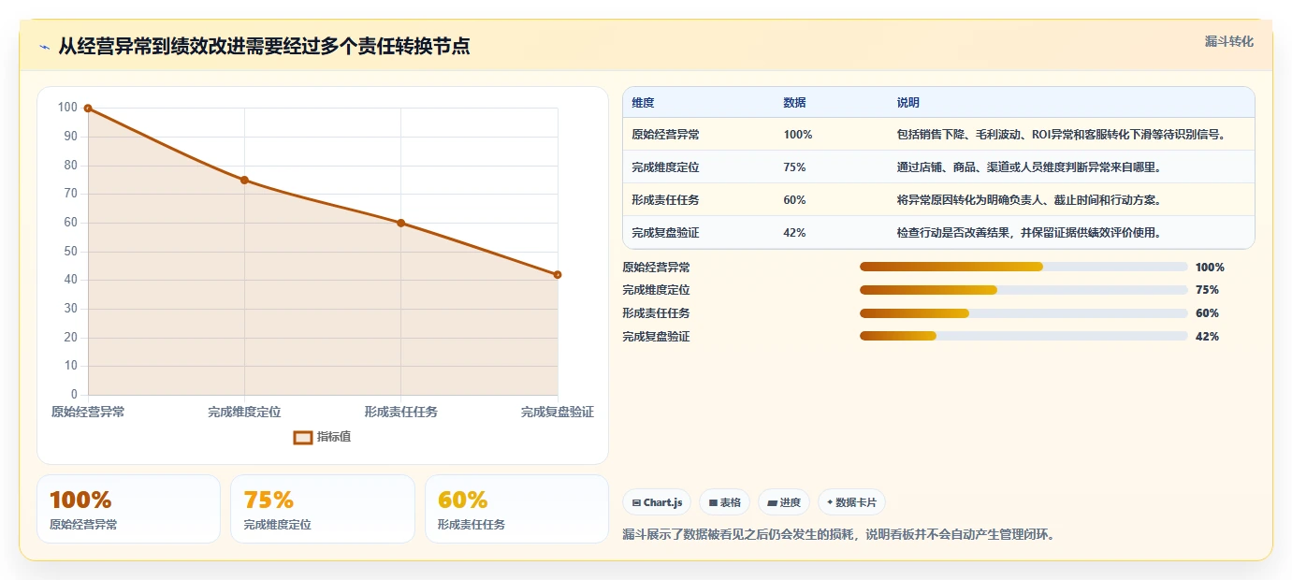Image resolution: width=1292 pixels, height=580 pixels.
Task: Click the 完成复盘验证 42% progress bar
Action: (1023, 336)
